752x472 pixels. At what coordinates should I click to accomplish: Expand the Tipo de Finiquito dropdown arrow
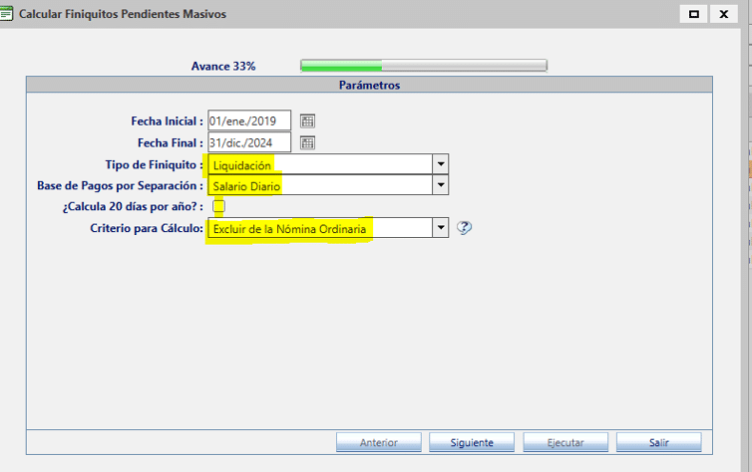click(x=440, y=164)
